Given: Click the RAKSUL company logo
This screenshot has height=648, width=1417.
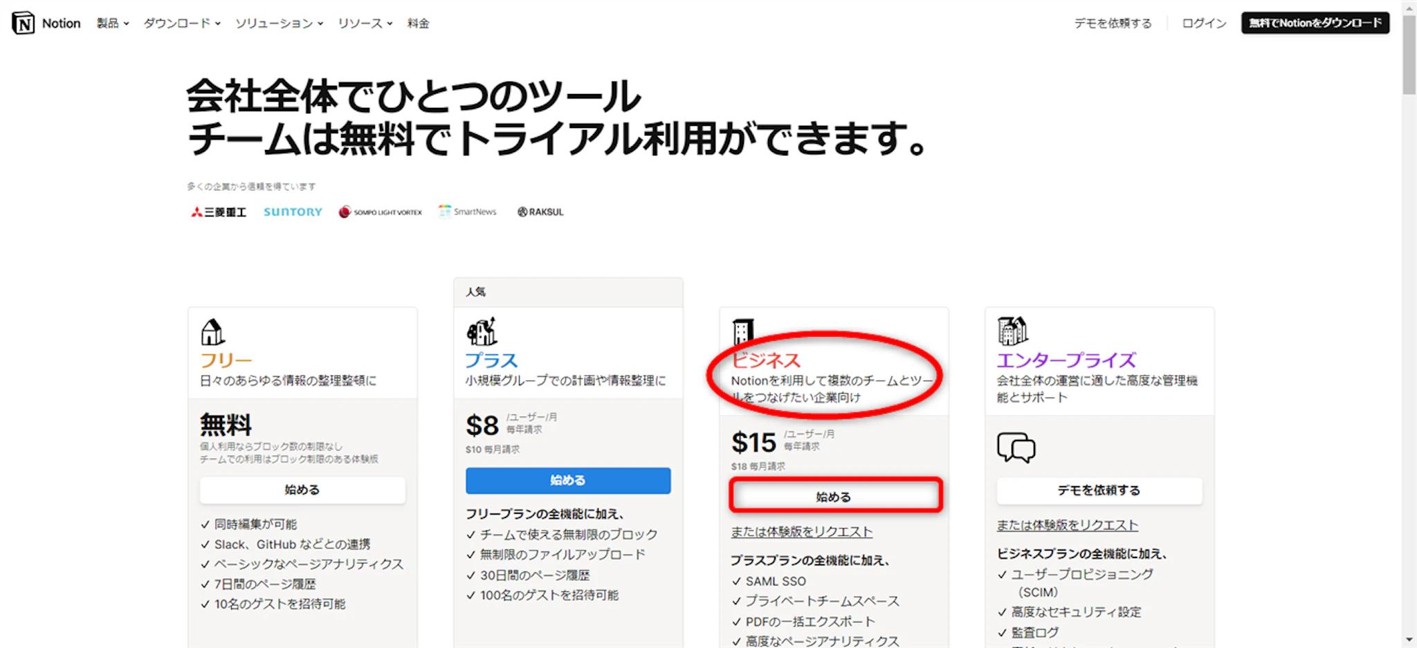Looking at the screenshot, I should pyautogui.click(x=540, y=212).
